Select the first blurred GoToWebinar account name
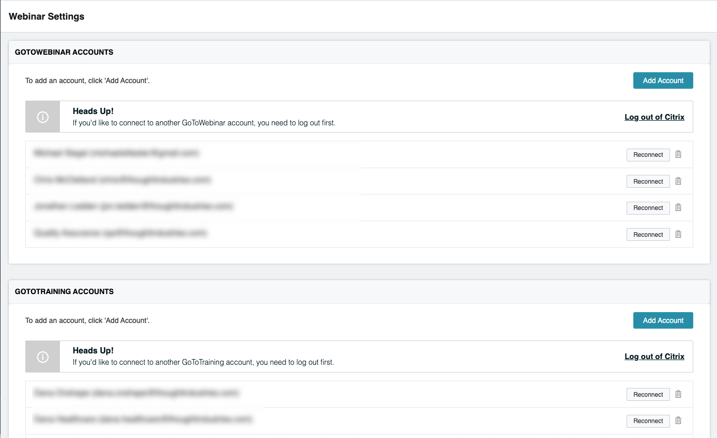The image size is (717, 438). point(117,153)
